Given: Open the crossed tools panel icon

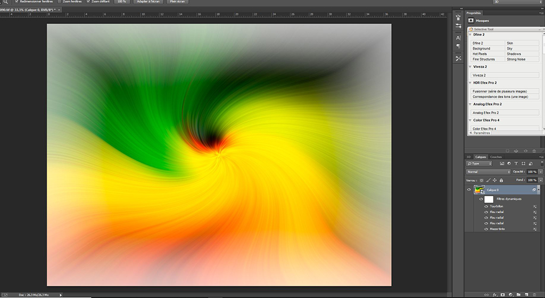Looking at the screenshot, I should pyautogui.click(x=458, y=58).
